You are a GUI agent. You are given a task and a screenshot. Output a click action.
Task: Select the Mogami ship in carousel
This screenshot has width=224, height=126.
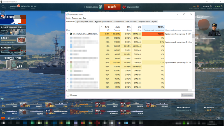click(31, 112)
